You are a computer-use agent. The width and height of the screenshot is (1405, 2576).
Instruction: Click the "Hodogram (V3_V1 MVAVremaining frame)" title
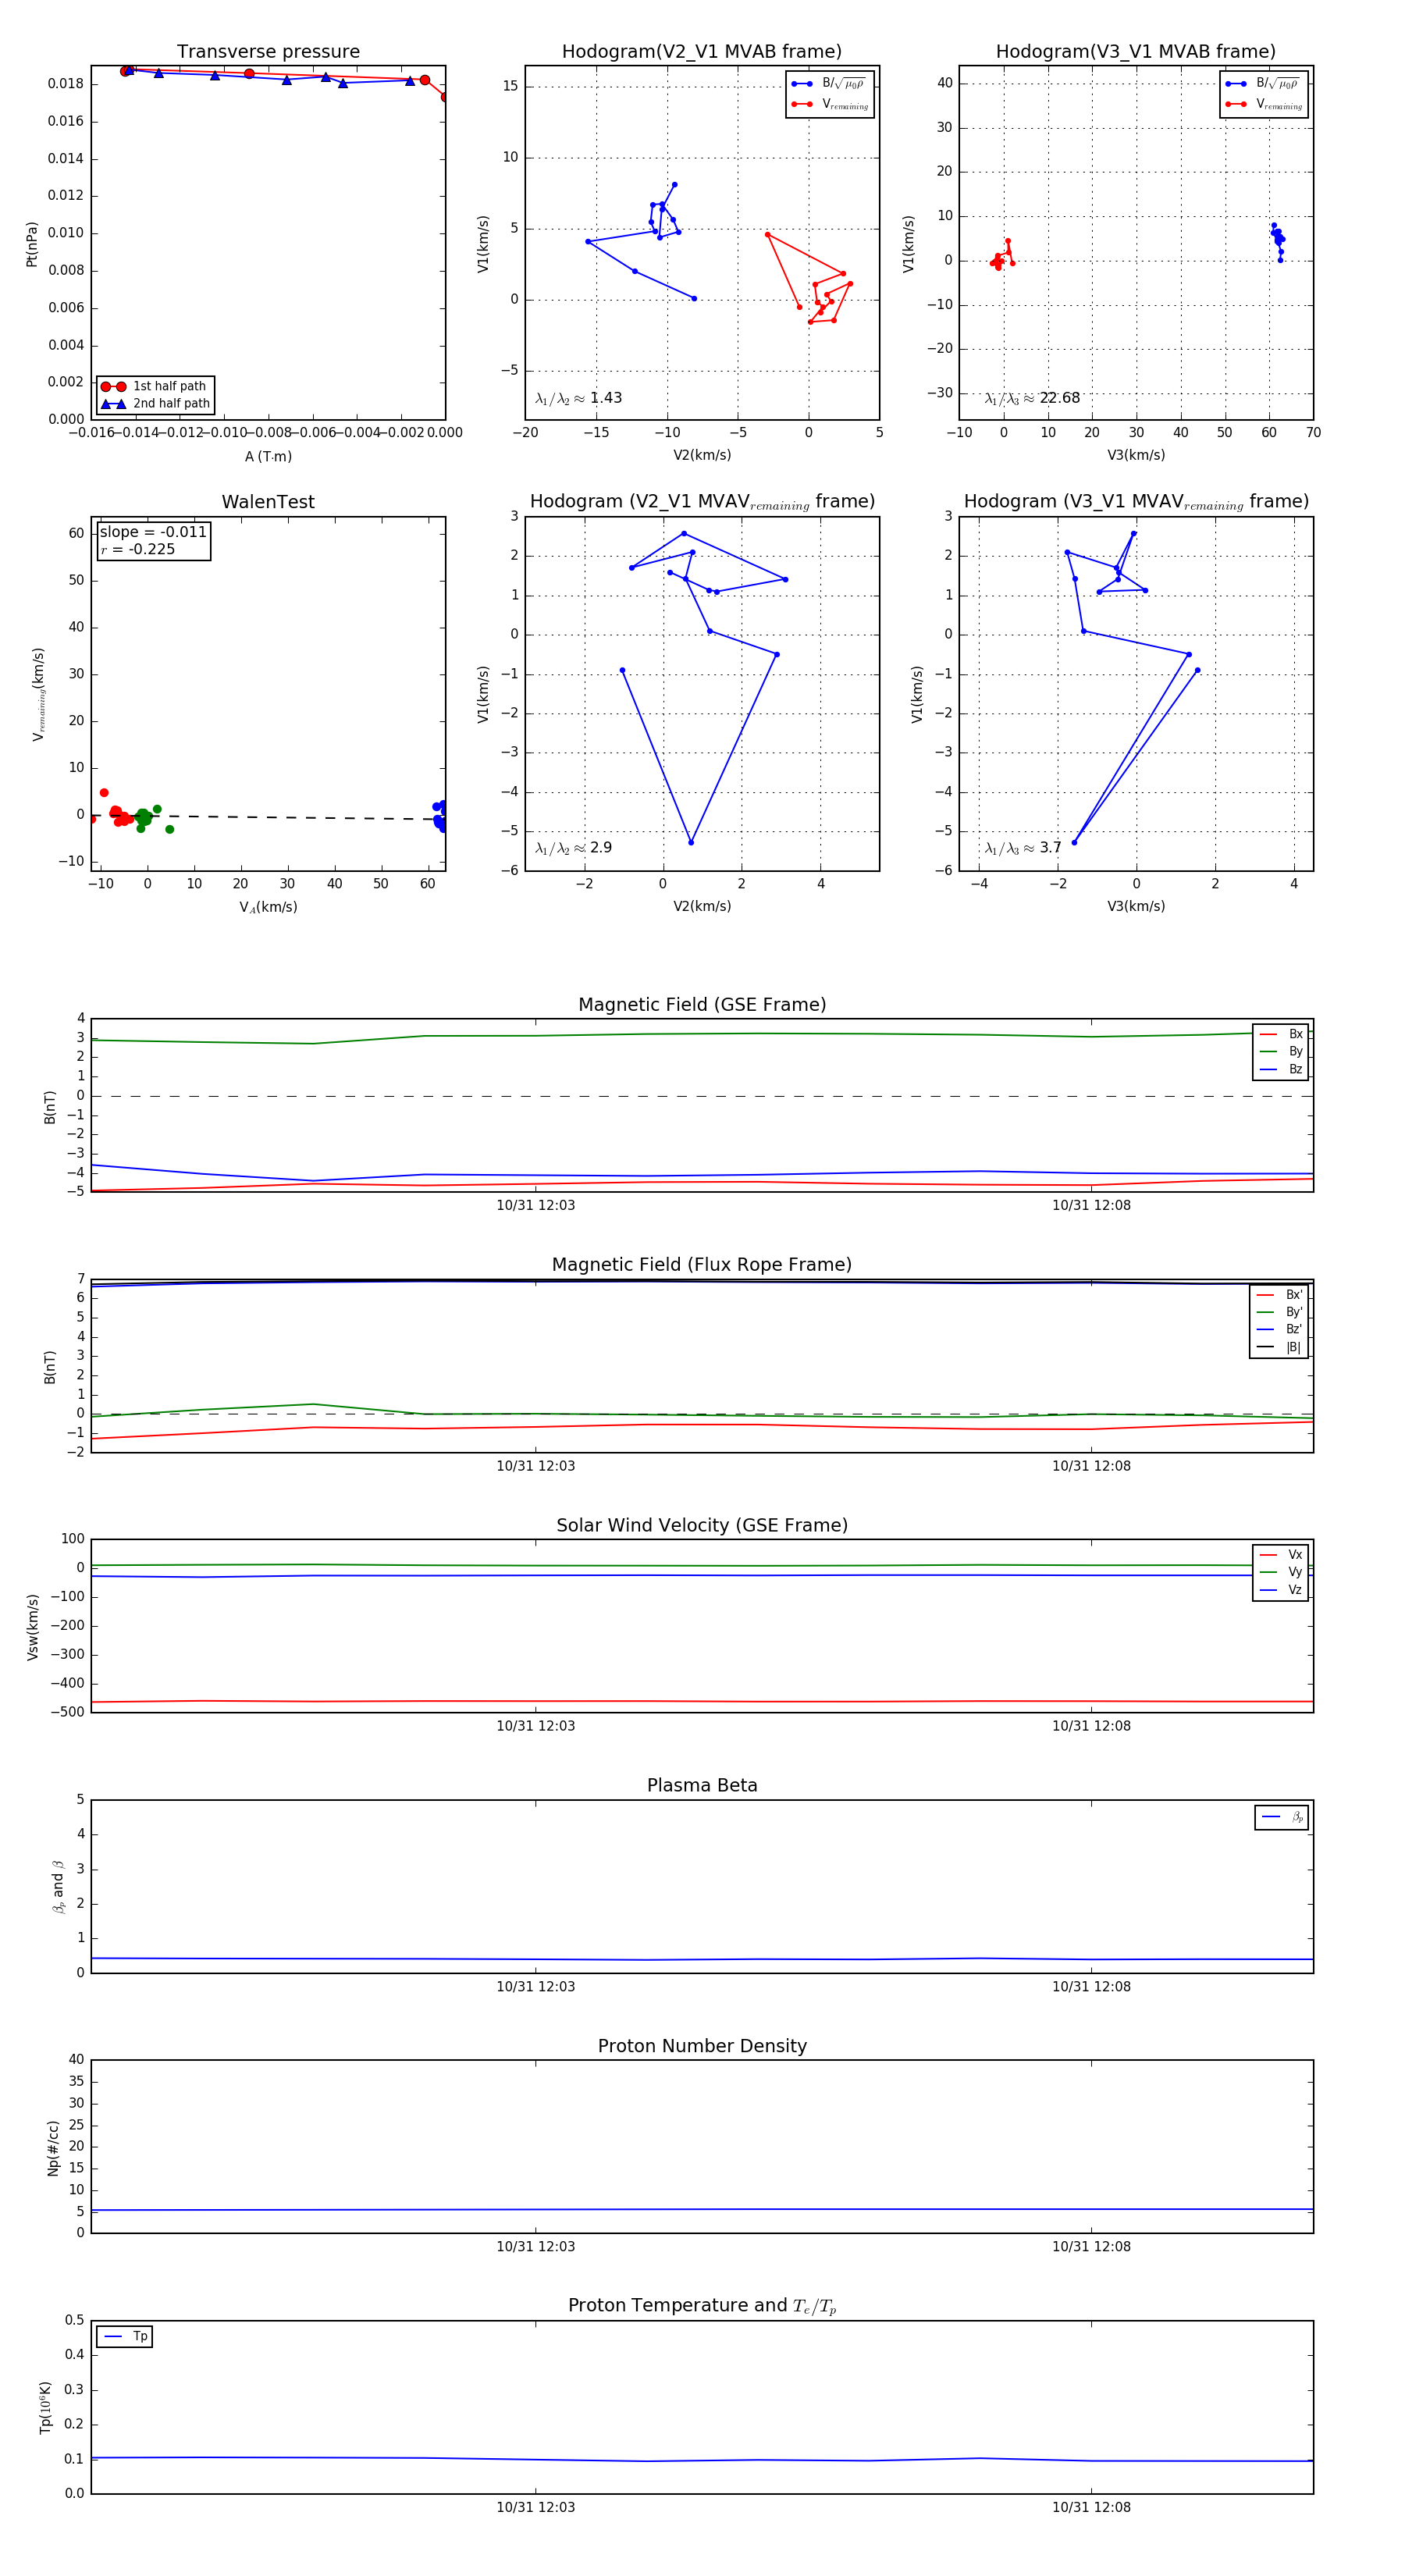click(x=1136, y=502)
